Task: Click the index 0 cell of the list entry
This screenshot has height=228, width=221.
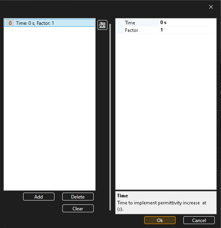Action: click(10, 23)
